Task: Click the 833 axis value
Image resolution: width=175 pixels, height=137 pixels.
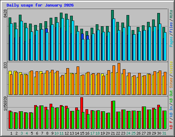Action: pos(5,65)
